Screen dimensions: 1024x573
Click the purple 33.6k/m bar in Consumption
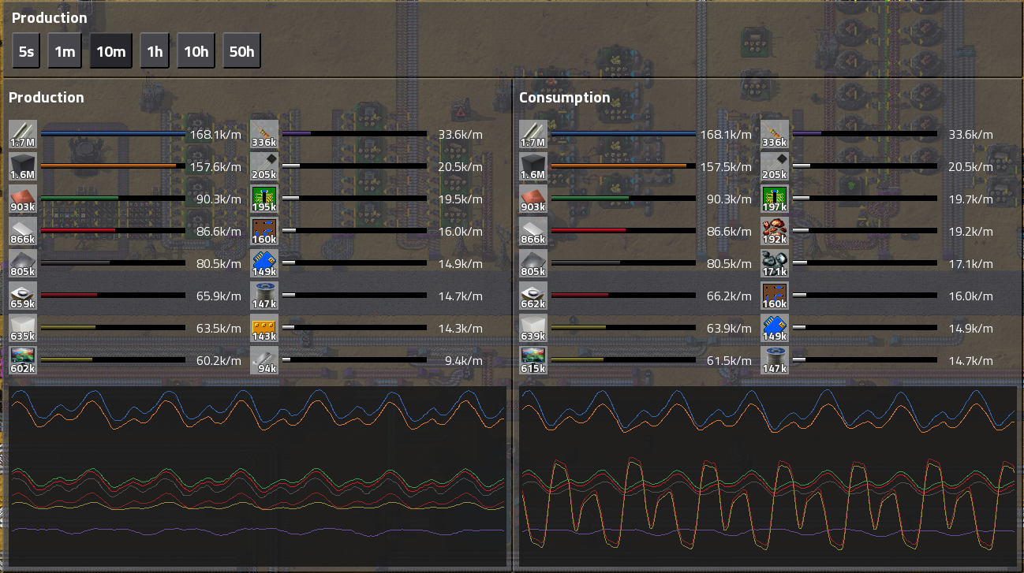coord(865,134)
